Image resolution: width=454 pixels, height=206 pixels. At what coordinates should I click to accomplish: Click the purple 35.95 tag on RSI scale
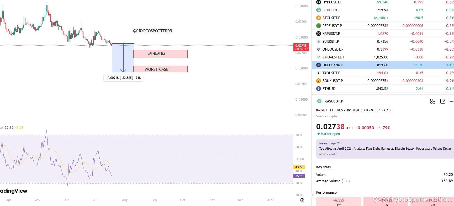[299, 176]
